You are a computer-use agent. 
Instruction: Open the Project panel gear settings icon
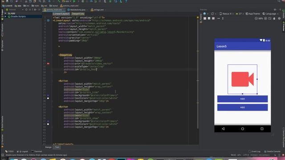click(x=35, y=10)
